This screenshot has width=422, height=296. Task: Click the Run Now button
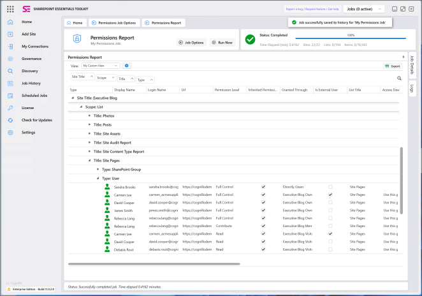click(222, 43)
